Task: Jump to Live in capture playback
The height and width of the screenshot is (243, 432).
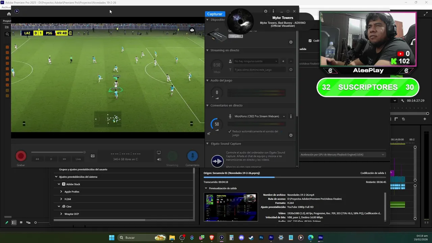Action: (78, 159)
